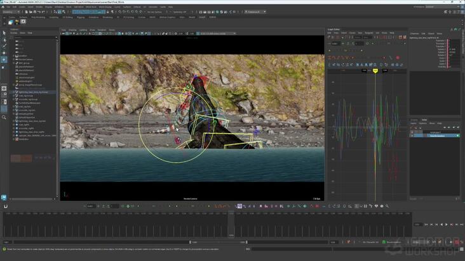Open Graph Editor Tangents menu
465x261 pixels.
(369, 33)
